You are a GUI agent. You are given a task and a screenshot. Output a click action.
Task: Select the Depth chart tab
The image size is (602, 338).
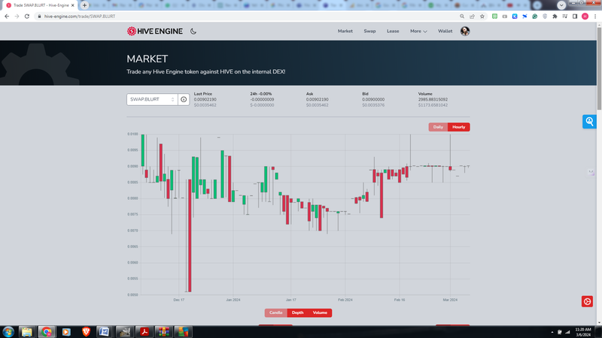(x=298, y=312)
